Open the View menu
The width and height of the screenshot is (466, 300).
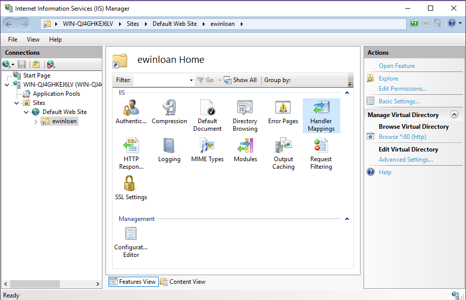(x=33, y=40)
